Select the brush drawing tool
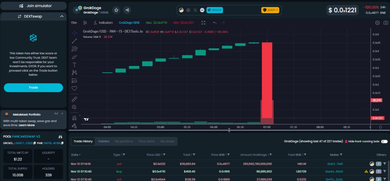390x181 pixels. click(x=74, y=57)
